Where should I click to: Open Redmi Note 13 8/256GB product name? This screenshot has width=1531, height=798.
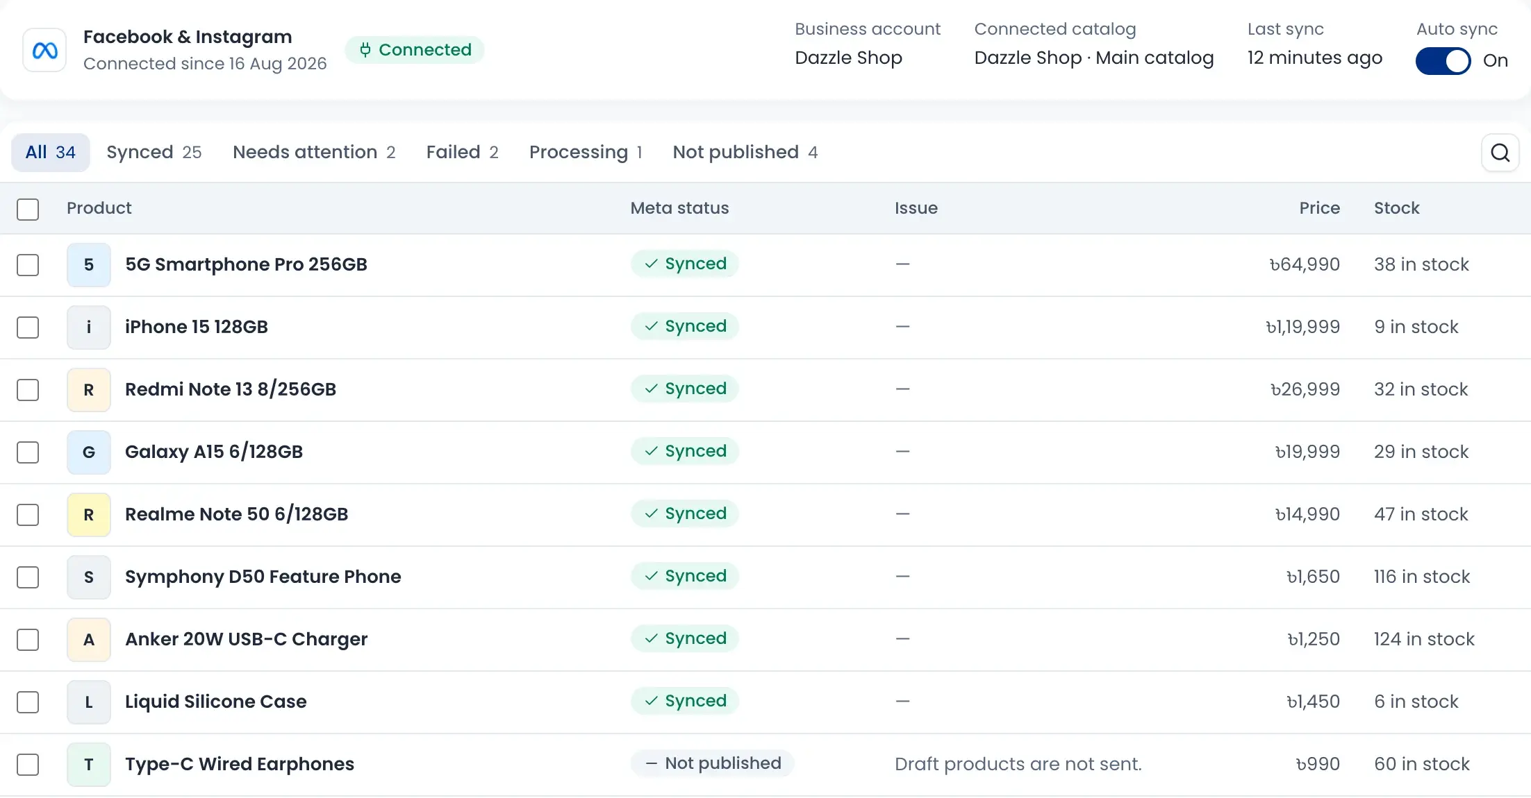pyautogui.click(x=231, y=389)
